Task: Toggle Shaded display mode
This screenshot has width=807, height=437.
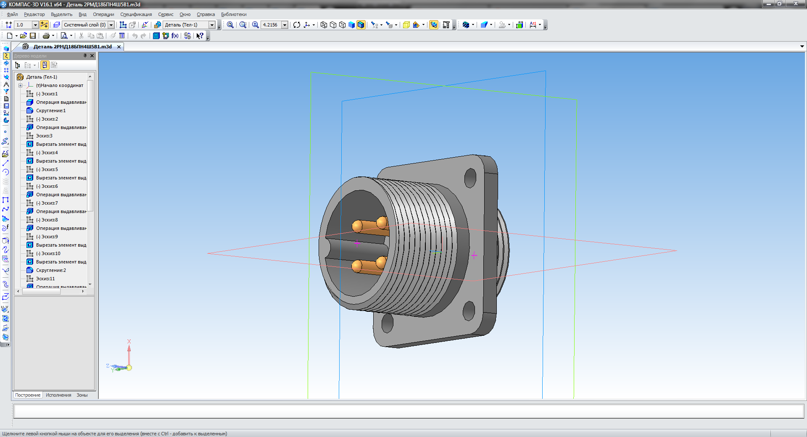Action: tap(351, 25)
